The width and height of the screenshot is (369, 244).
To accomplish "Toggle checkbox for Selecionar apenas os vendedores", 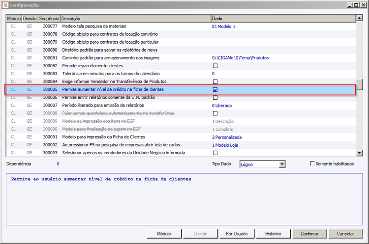I will 215,153.
